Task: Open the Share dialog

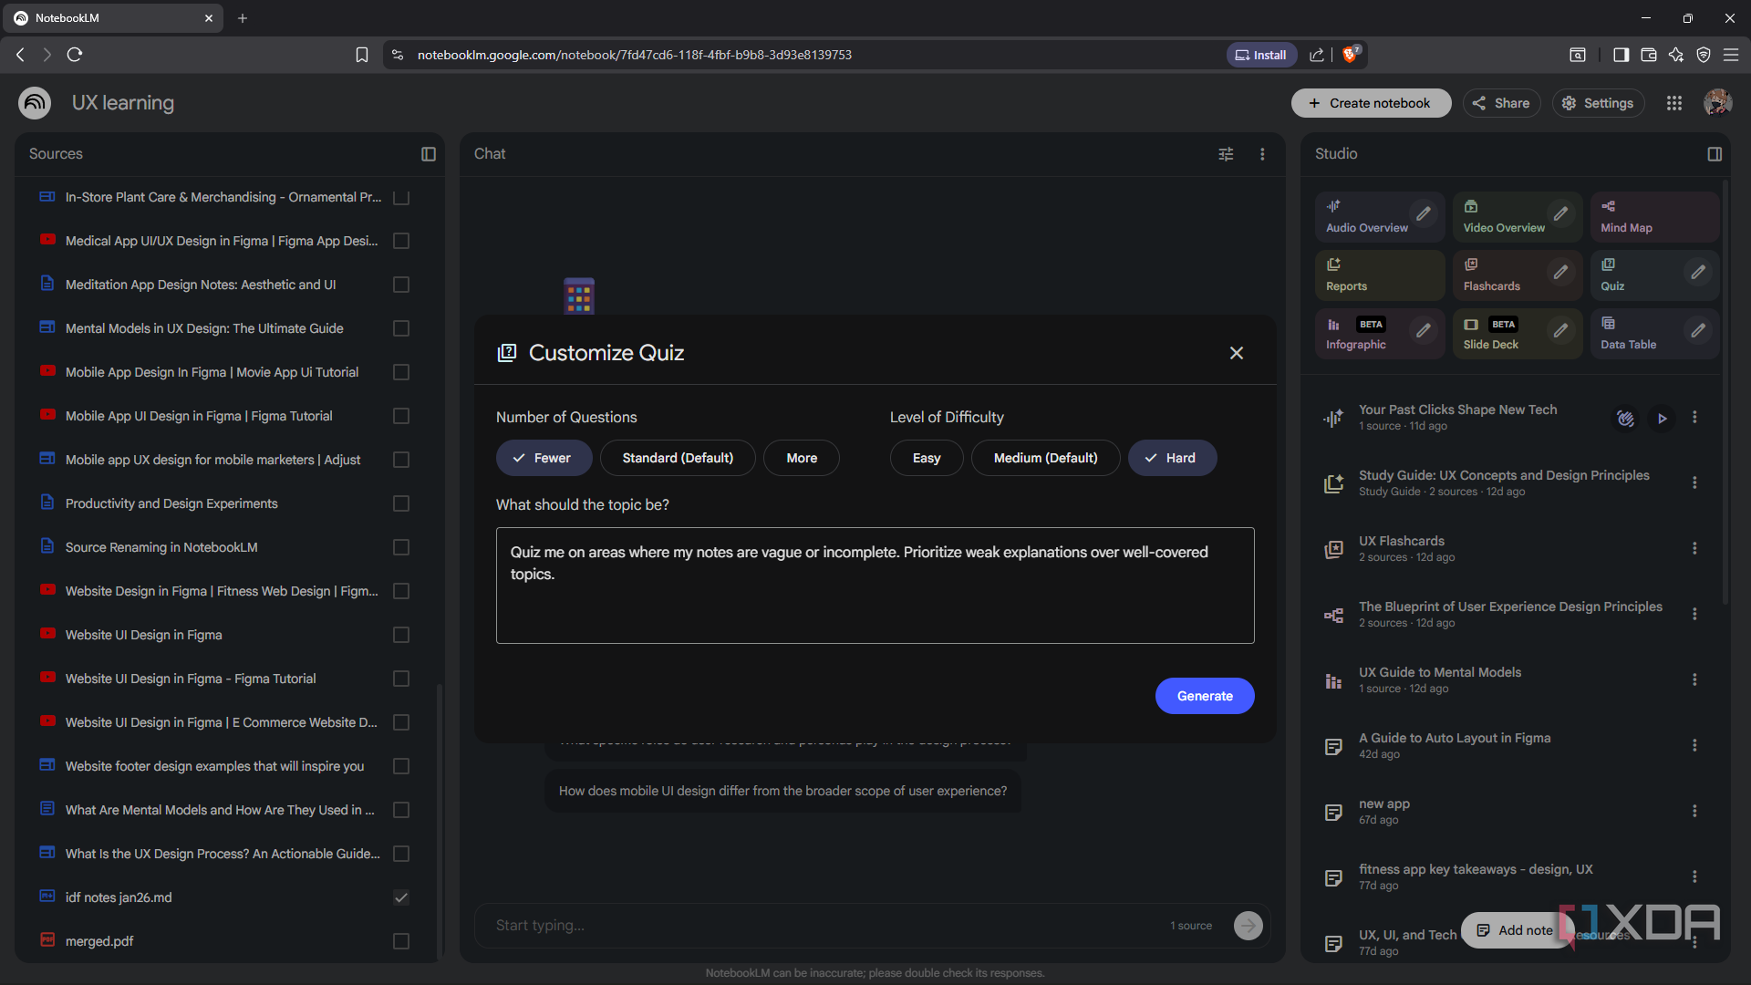Action: click(1501, 103)
